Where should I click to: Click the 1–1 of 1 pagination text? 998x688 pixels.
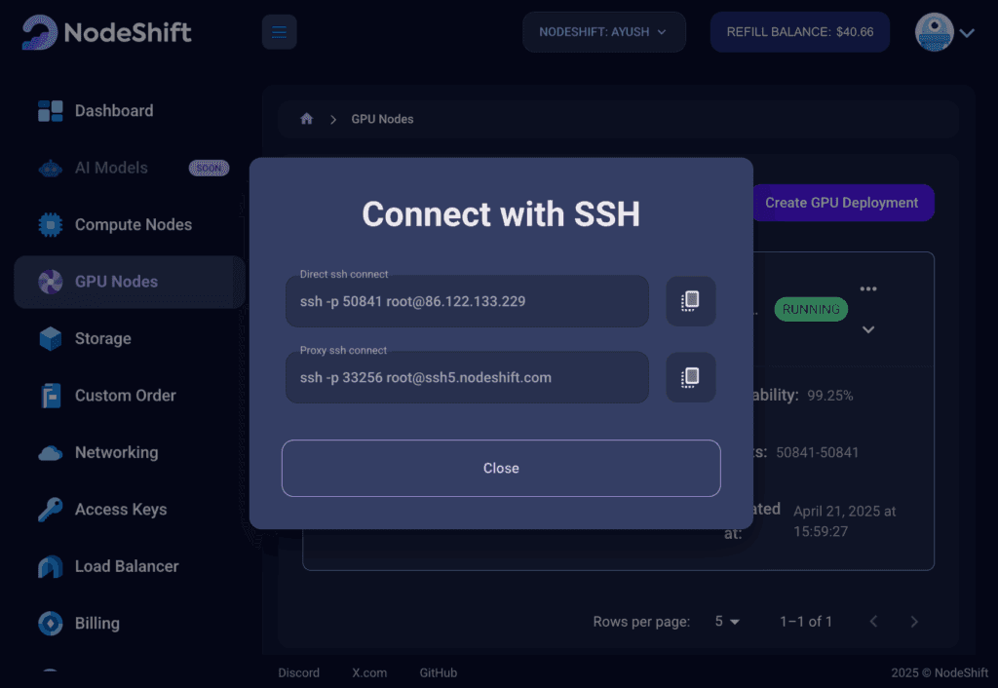pyautogui.click(x=806, y=622)
